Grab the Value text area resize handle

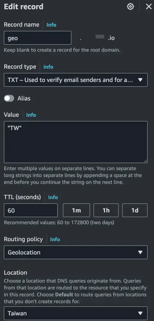tap(145, 161)
